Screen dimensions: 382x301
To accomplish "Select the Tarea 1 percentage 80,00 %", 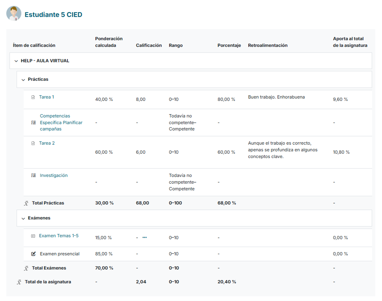I will coord(226,99).
